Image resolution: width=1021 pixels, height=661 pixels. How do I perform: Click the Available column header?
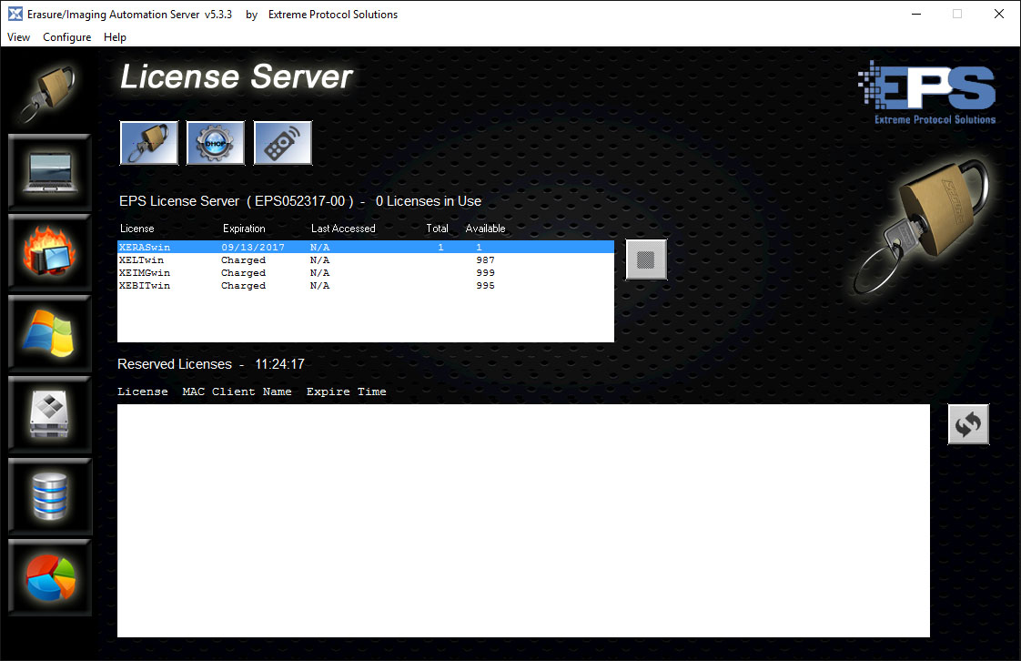point(485,229)
